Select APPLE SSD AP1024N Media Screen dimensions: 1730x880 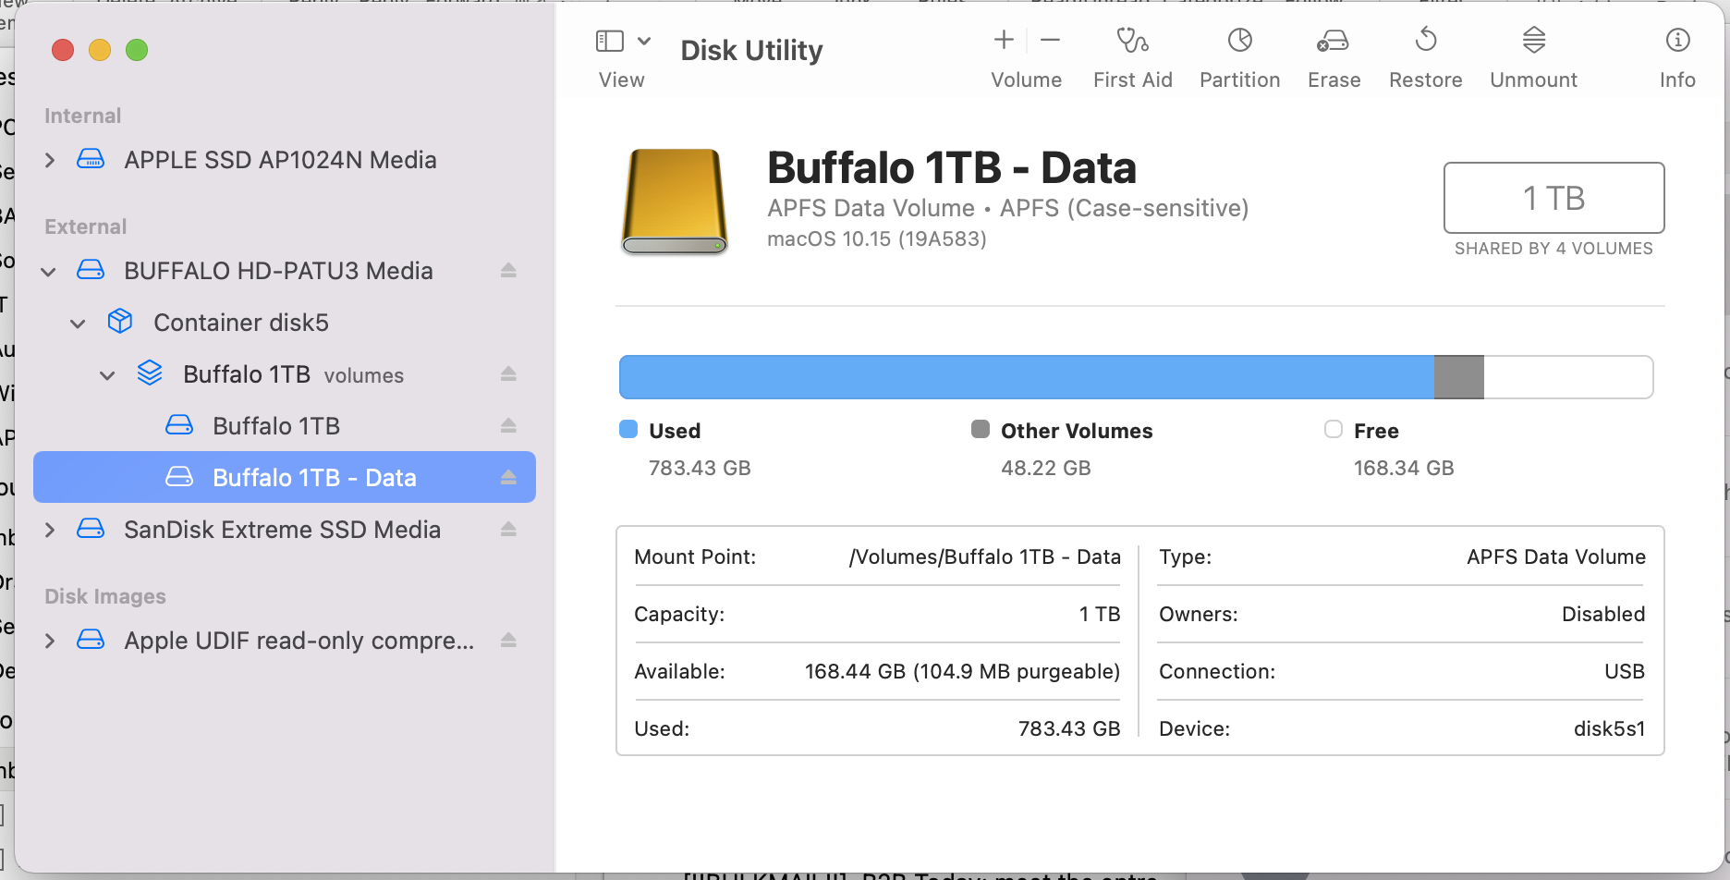(285, 159)
